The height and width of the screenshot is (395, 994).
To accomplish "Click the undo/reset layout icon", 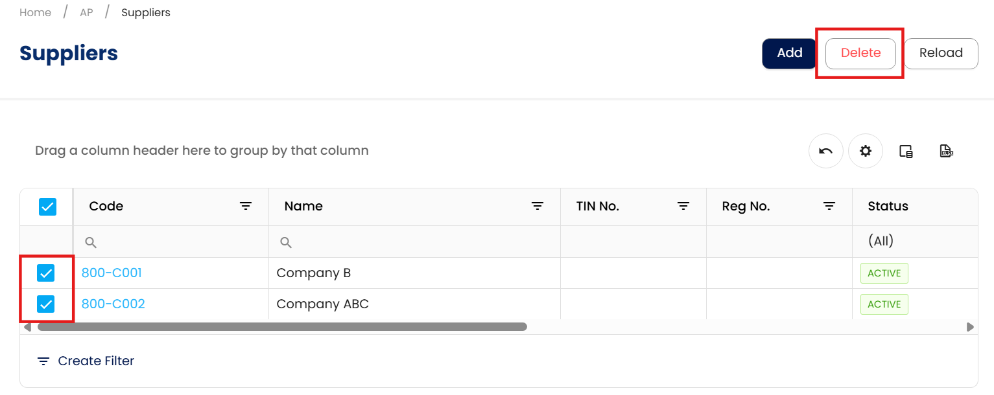I will coord(825,151).
